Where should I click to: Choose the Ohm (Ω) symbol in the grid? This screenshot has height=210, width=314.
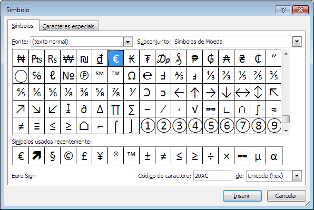pos(132,75)
